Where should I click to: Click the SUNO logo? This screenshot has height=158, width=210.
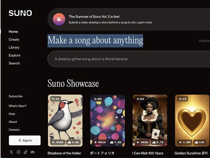(x=20, y=13)
